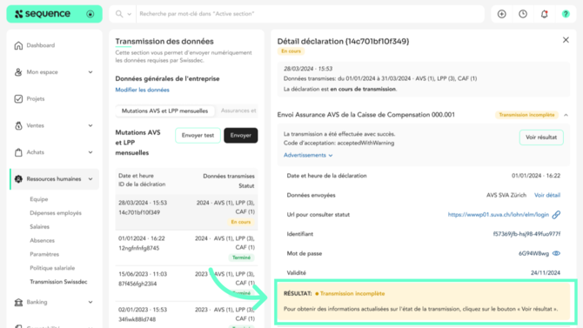Screen dimensions: 583x328
Task: Click the identifiant value f57369jfb-hsj98-49fuo977f
Action: click(x=526, y=234)
